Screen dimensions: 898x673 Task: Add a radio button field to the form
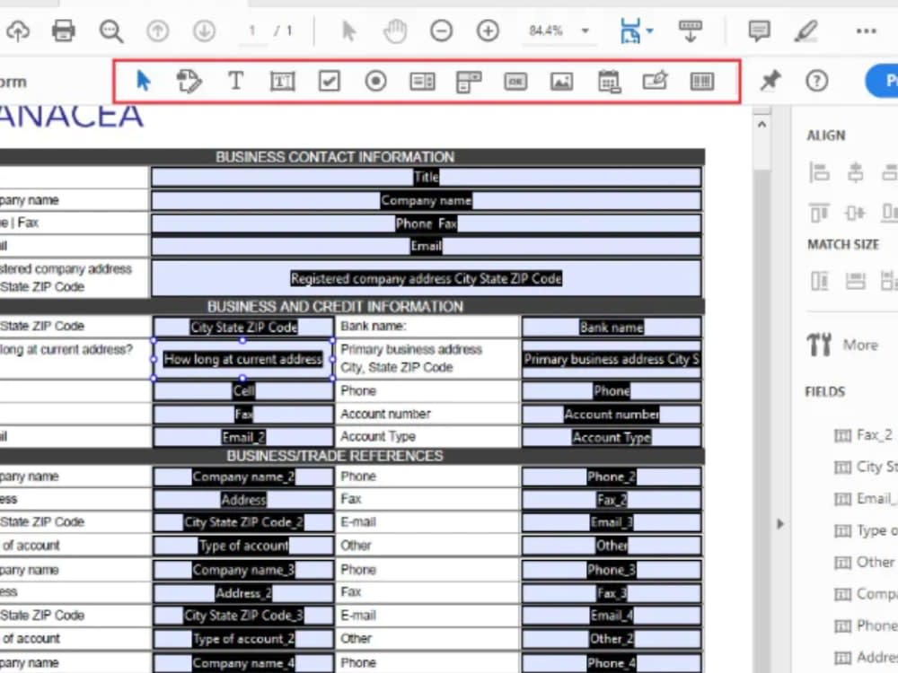point(375,81)
